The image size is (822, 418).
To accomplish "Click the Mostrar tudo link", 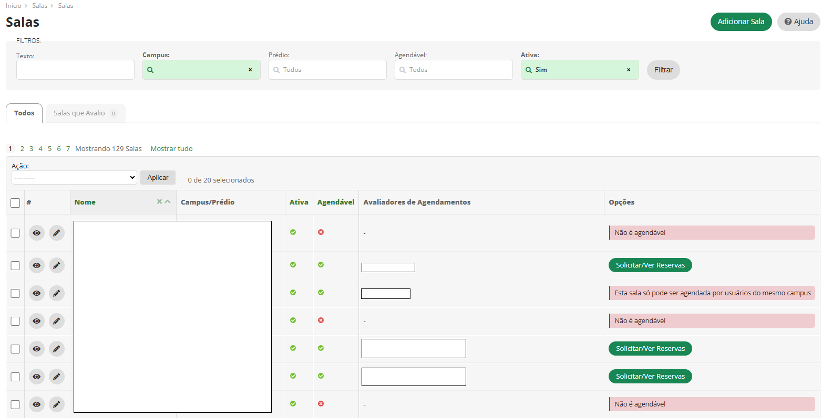I will tap(171, 148).
